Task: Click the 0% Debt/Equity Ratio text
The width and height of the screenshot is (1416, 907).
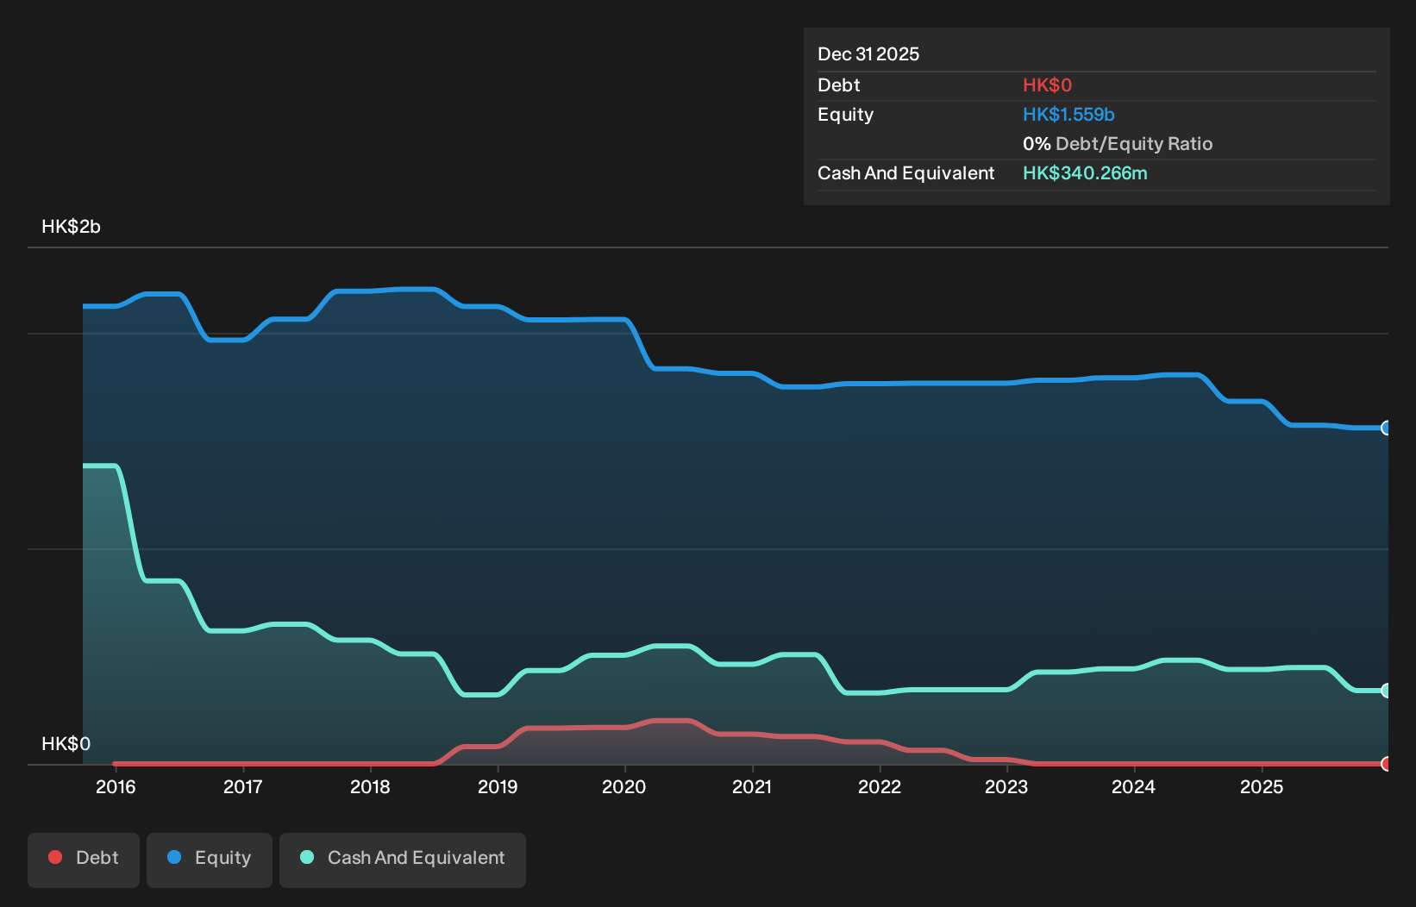Action: (1118, 144)
